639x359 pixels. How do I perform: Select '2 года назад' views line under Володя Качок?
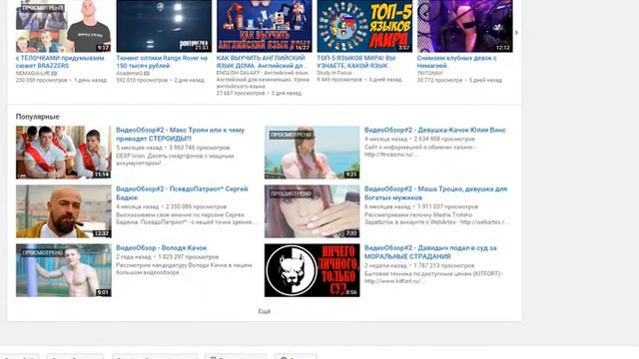coord(167,257)
